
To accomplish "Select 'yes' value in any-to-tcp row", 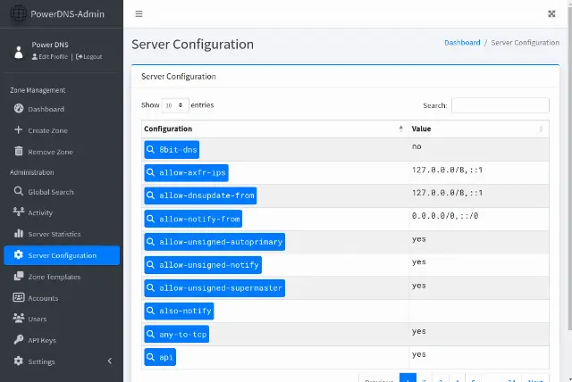I will coord(419,331).
